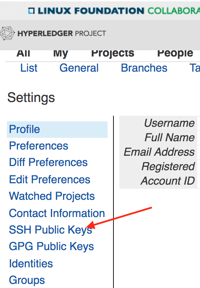Select Profile in the settings sidebar
Image resolution: width=200 pixels, height=288 pixels.
tap(57, 129)
